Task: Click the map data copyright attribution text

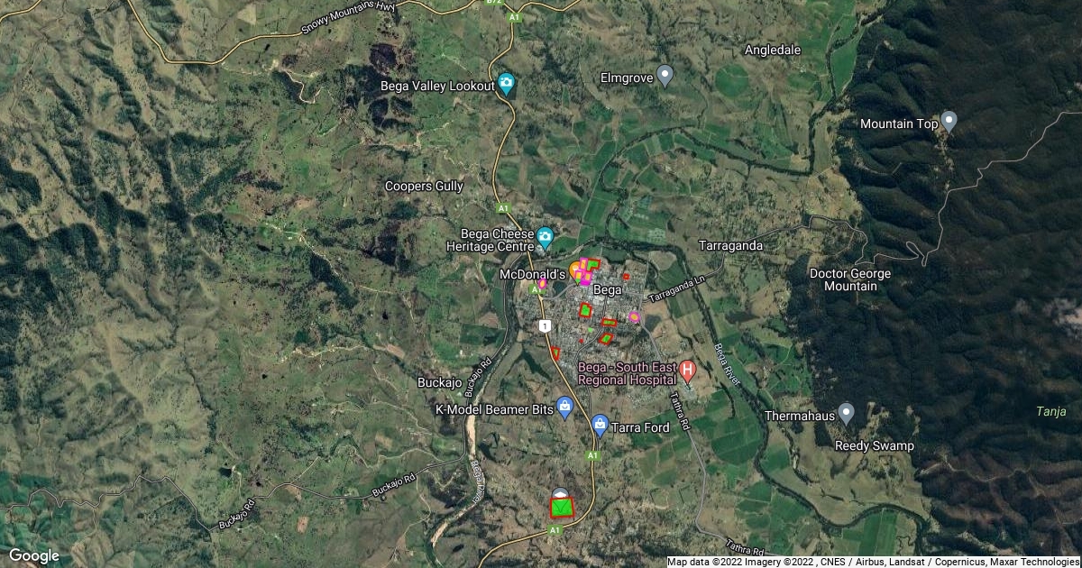Action: 873,562
